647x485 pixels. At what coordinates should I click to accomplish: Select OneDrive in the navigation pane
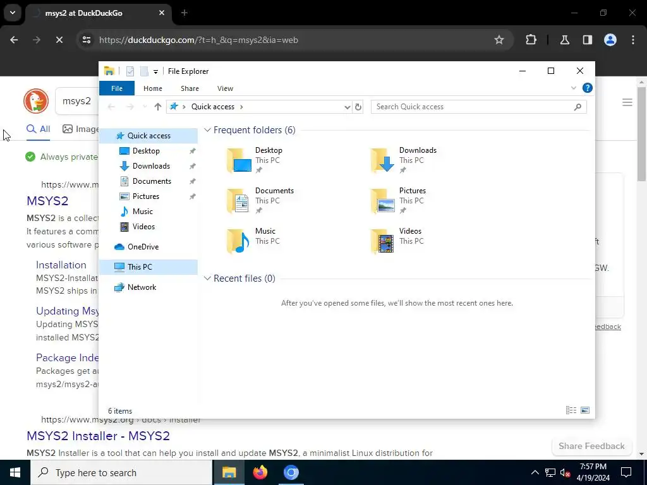click(x=143, y=247)
